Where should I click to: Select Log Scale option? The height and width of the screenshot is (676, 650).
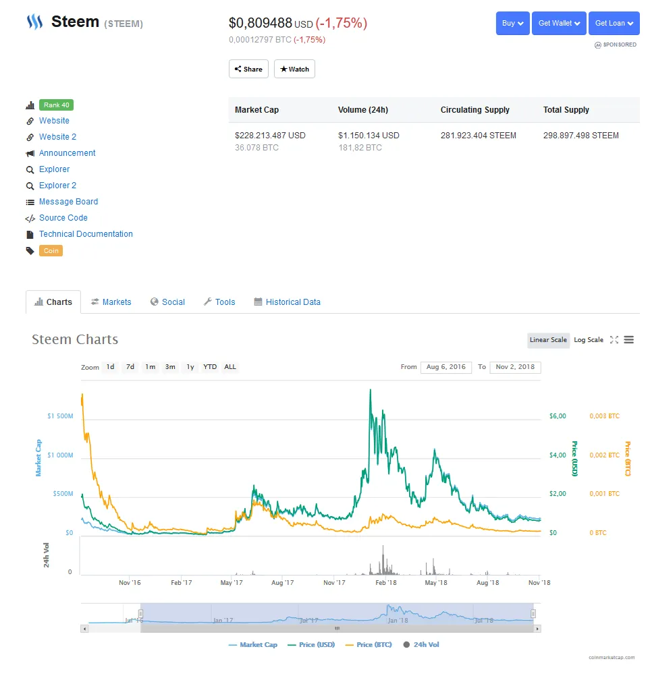click(x=589, y=340)
